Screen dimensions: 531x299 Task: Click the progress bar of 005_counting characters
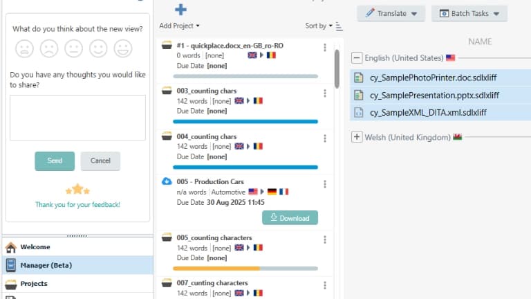[245, 269]
